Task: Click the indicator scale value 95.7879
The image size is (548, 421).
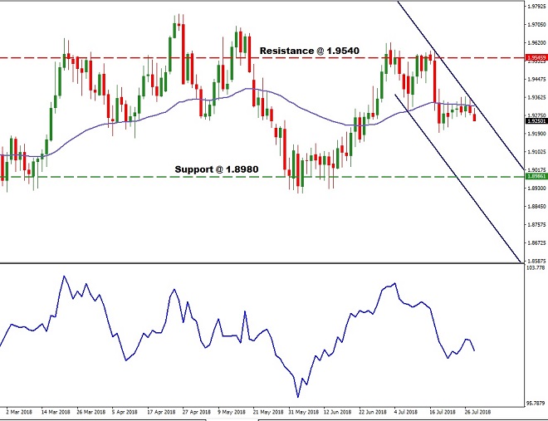Action: [536, 404]
